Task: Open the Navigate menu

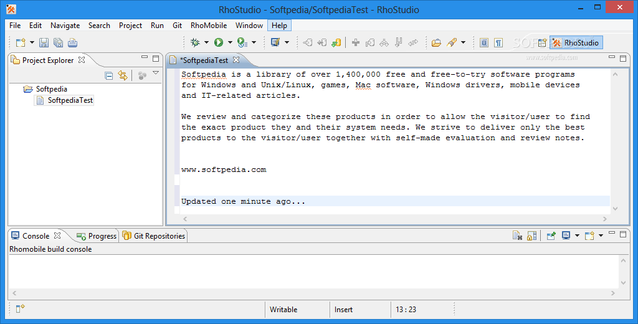Action: pos(65,26)
